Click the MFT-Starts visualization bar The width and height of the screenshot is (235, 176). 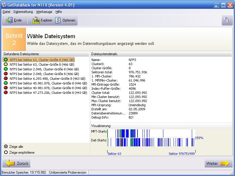(151, 133)
